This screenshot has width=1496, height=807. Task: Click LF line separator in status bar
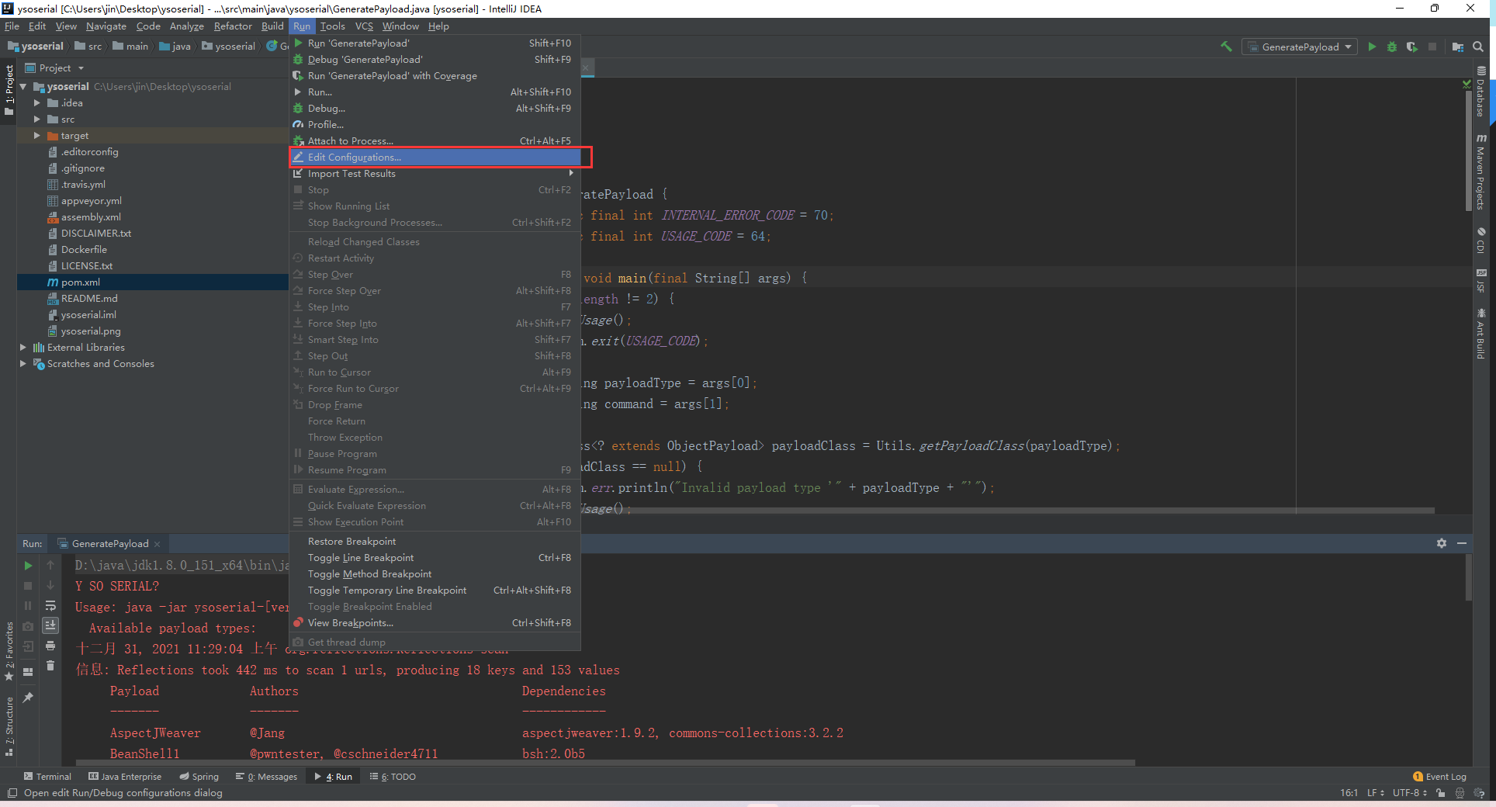click(1374, 793)
